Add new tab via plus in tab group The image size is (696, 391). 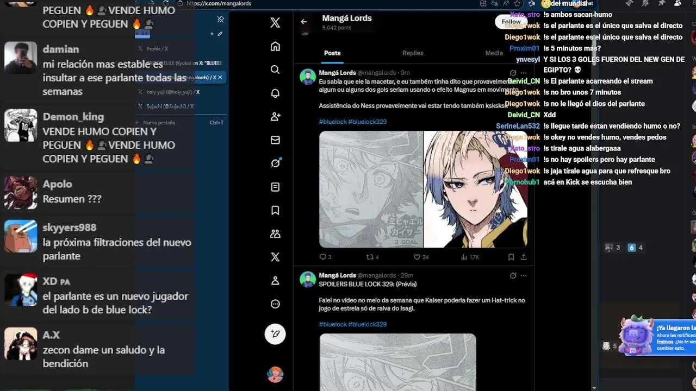[212, 34]
